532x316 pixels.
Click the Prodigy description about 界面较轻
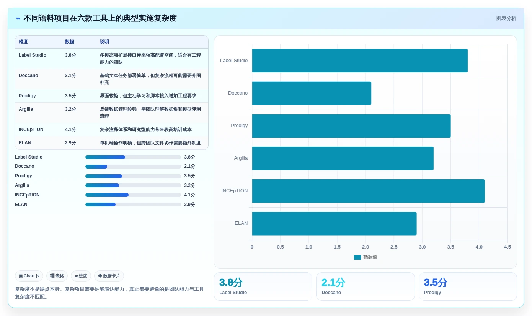[x=148, y=96]
